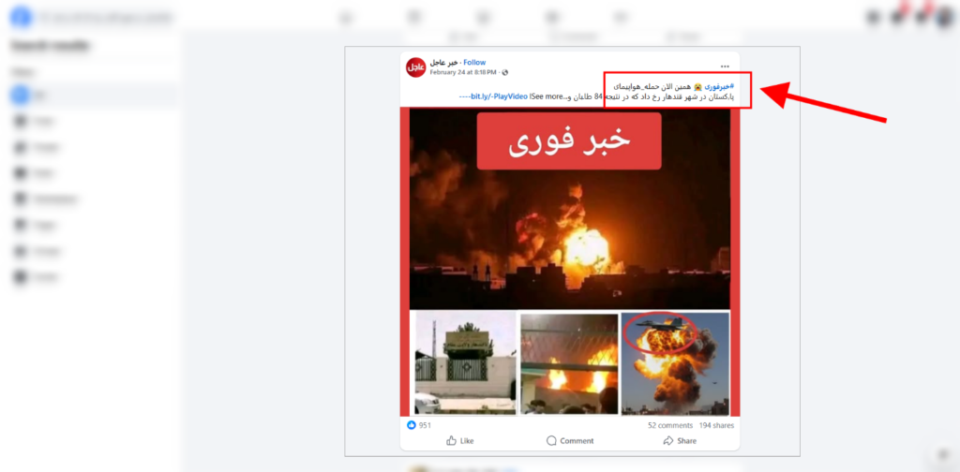This screenshot has height=472, width=960.
Task: Open the Comment box with the Comment button
Action: click(570, 440)
